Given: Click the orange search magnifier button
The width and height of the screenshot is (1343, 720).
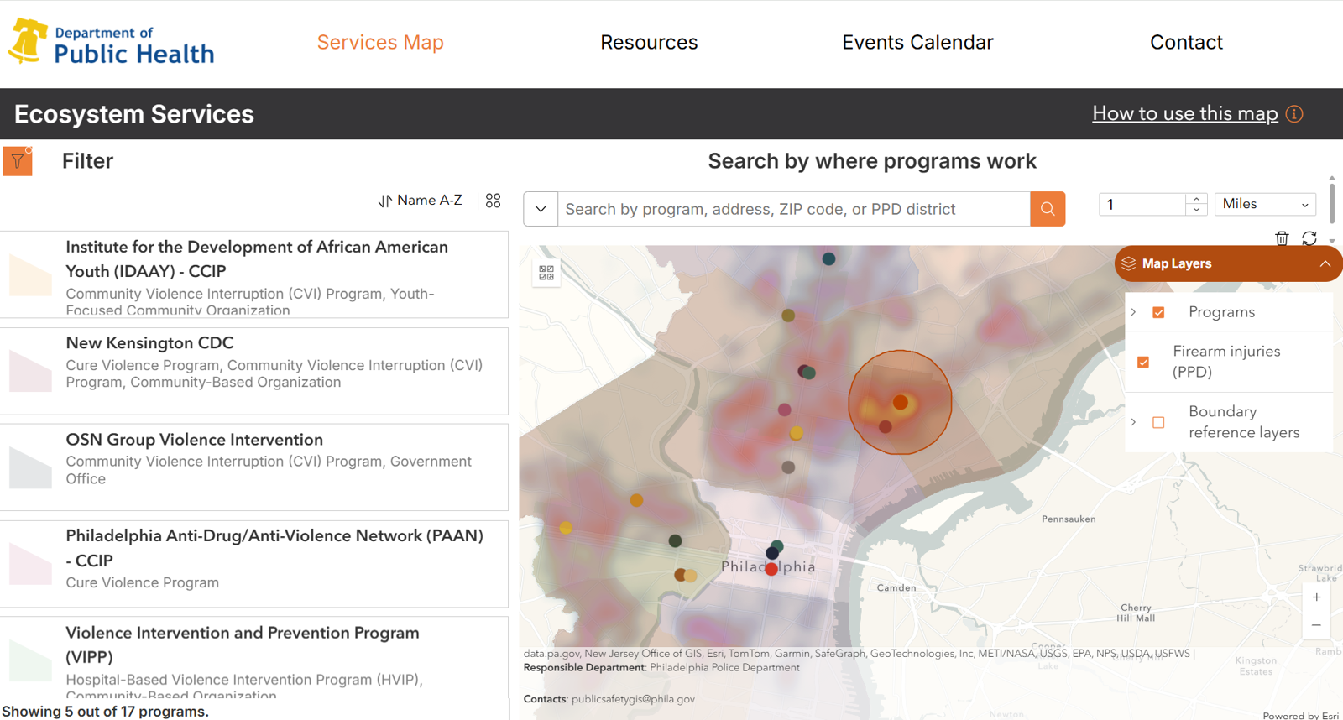Looking at the screenshot, I should pyautogui.click(x=1047, y=209).
